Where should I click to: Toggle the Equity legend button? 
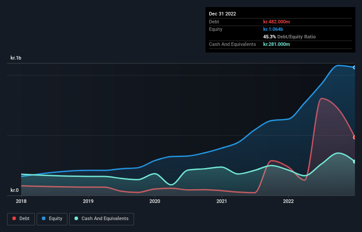pyautogui.click(x=52, y=219)
